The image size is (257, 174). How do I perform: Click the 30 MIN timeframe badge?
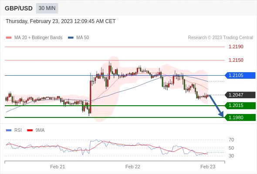click(x=47, y=8)
